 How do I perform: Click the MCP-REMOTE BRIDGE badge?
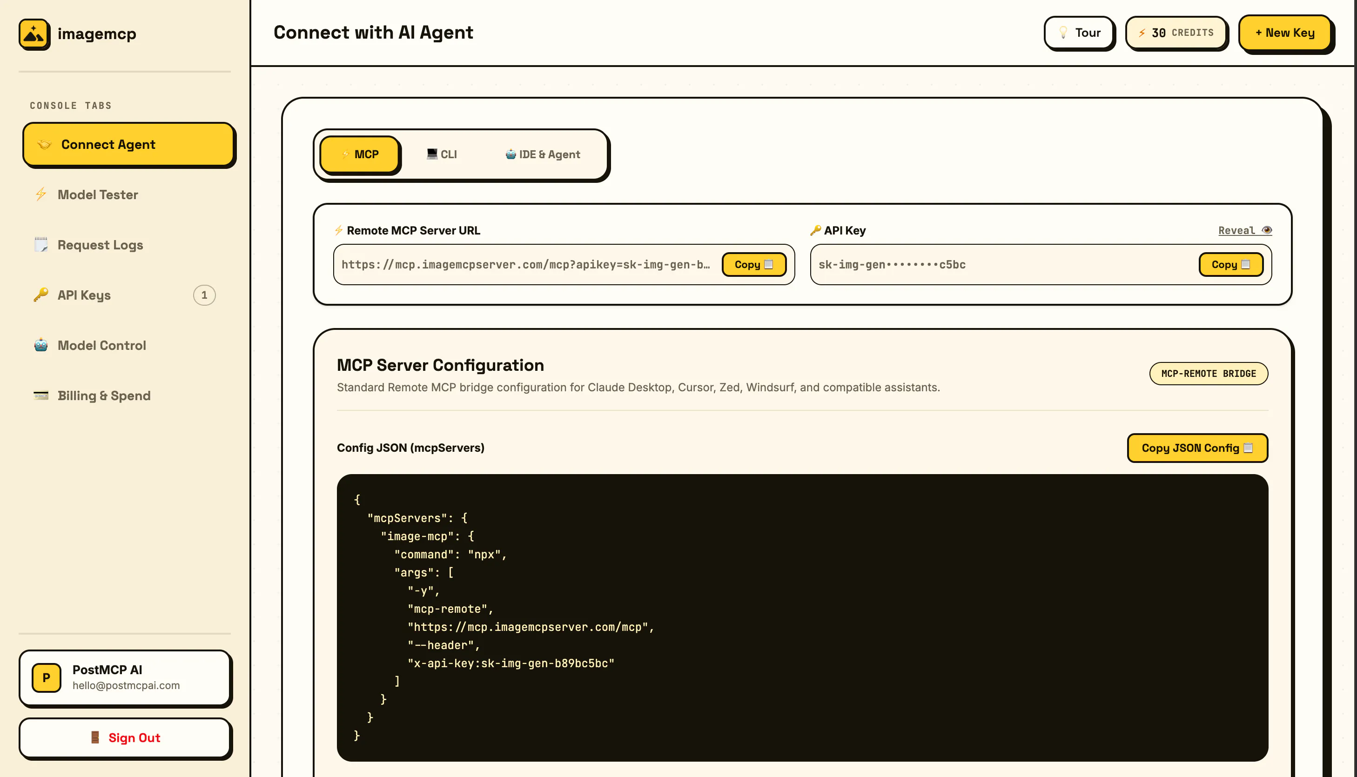[x=1208, y=373]
